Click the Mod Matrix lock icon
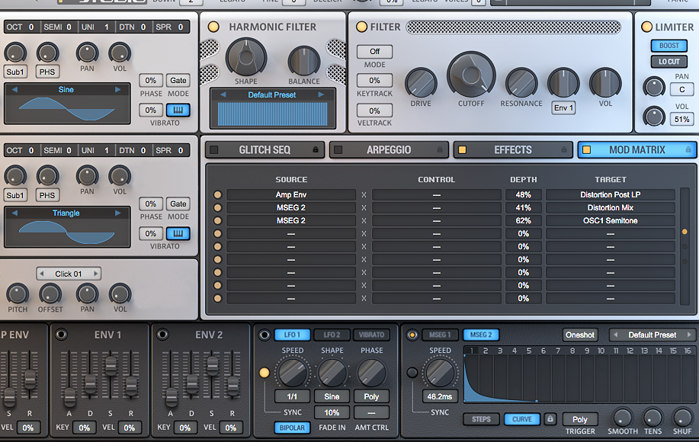Screen dimensions: 699x442 click(688, 149)
